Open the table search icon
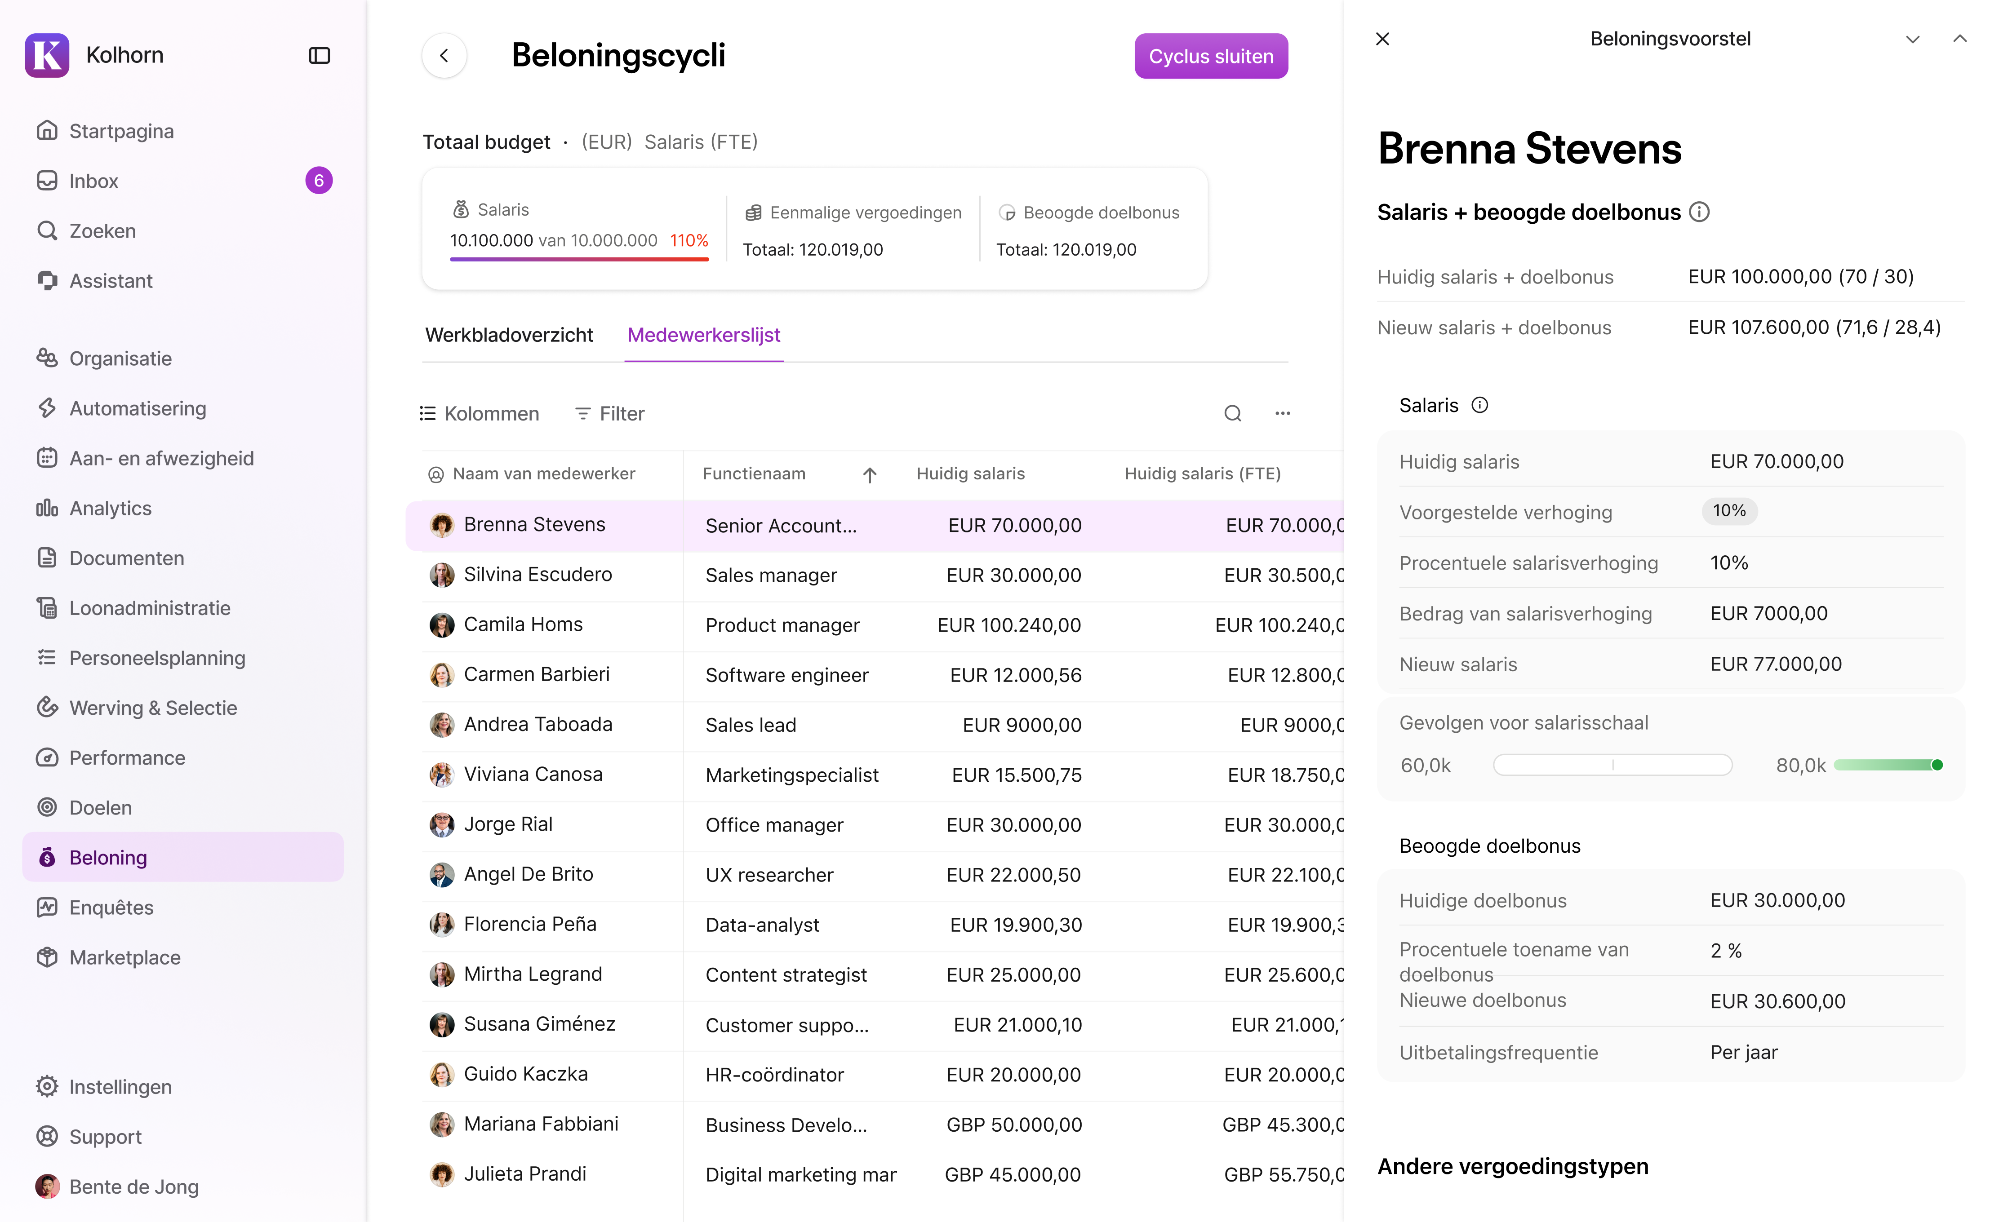The width and height of the screenshot is (1999, 1222). [x=1232, y=414]
